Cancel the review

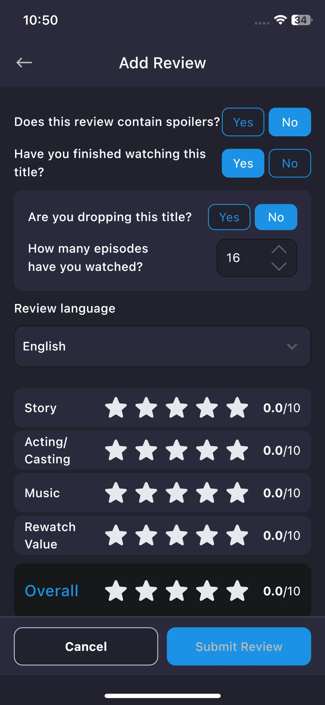point(86,646)
